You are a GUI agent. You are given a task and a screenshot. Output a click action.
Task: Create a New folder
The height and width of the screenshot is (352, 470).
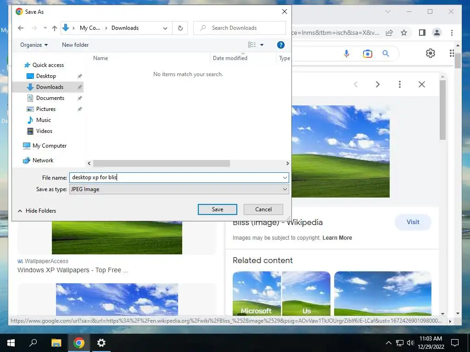tap(75, 45)
